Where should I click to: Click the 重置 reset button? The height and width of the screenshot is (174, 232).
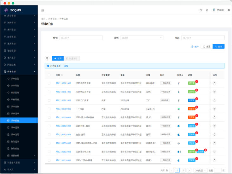click(207, 46)
